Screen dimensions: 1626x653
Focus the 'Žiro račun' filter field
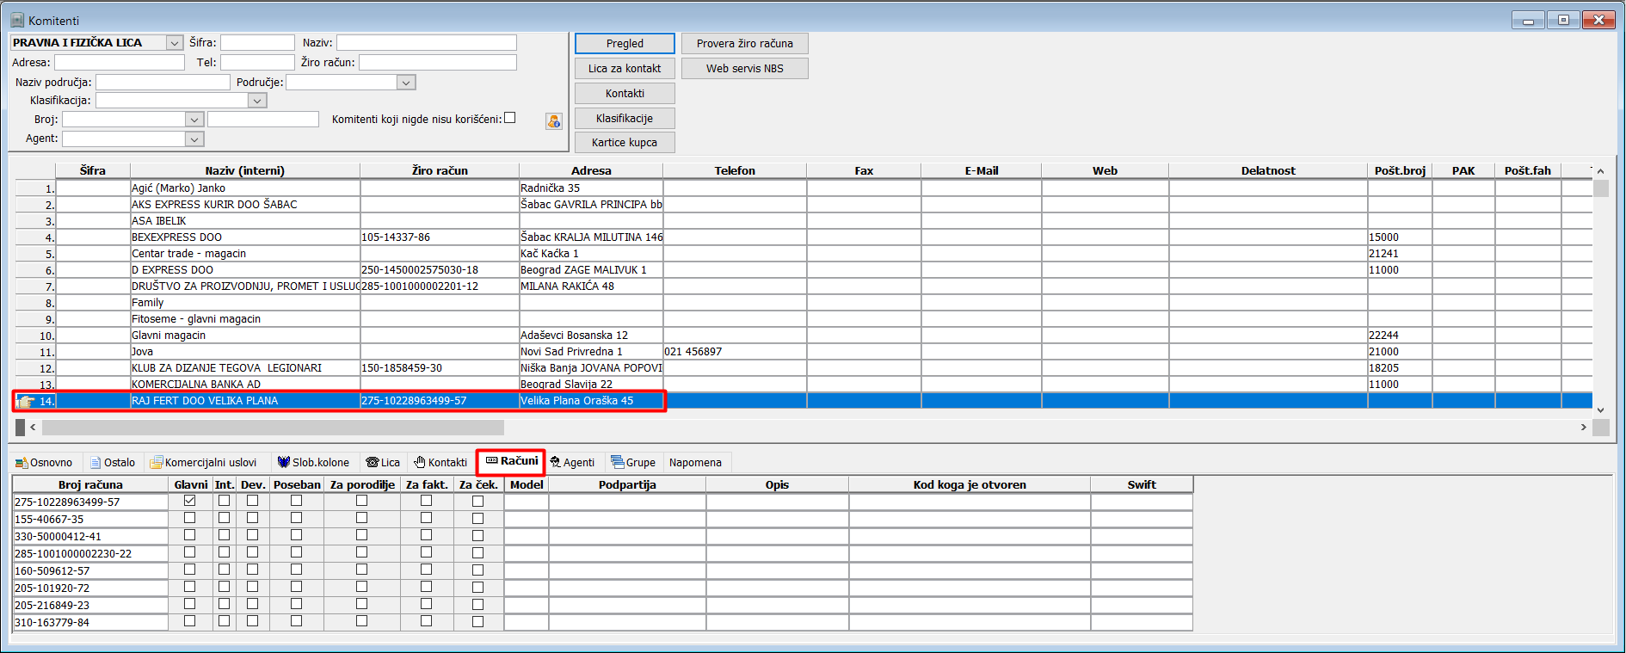pos(438,63)
